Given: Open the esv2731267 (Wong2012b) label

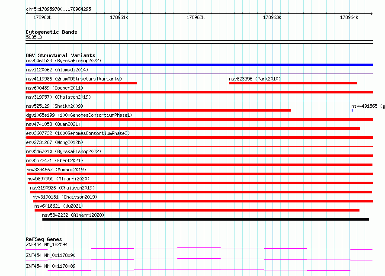Looking at the screenshot, I should [55, 142].
